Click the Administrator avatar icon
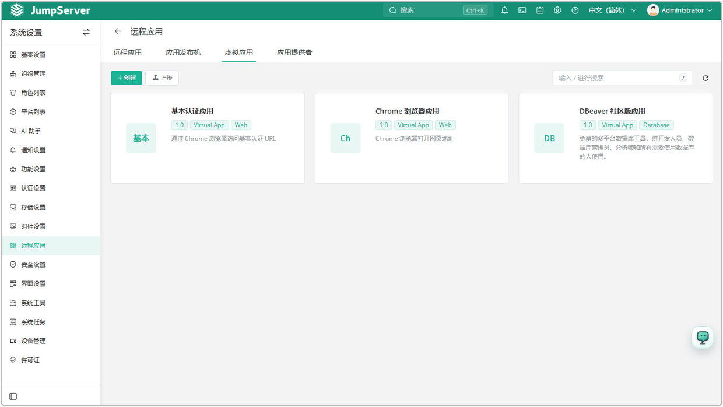 pyautogui.click(x=653, y=10)
